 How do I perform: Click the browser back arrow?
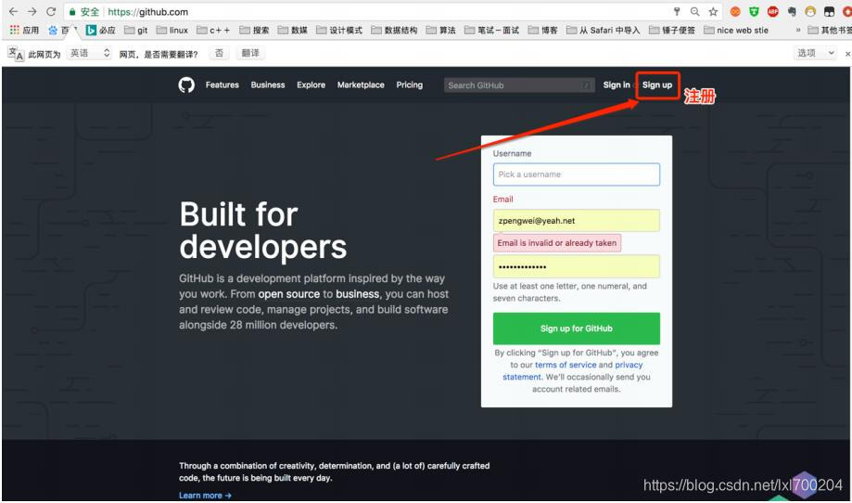tap(14, 11)
